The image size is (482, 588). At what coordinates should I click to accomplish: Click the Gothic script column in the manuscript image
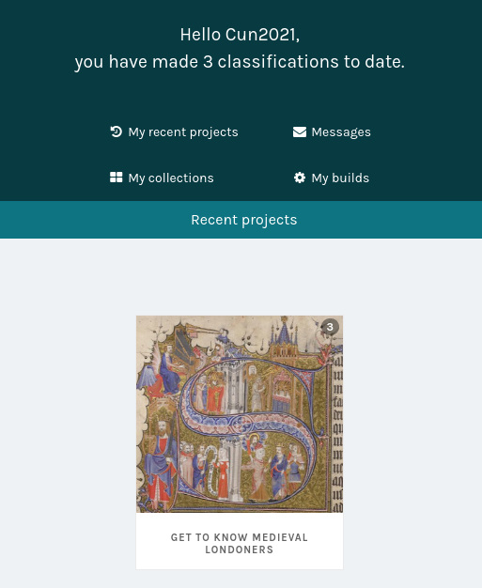click(337, 433)
